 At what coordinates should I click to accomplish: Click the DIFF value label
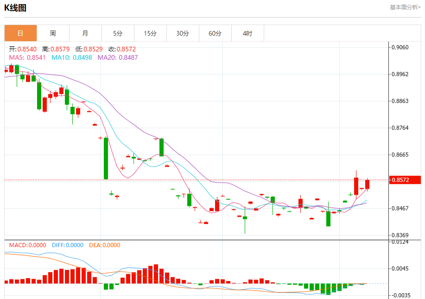pyautogui.click(x=68, y=245)
